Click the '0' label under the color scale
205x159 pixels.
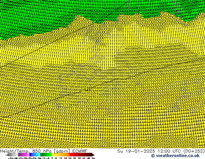[52, 158]
